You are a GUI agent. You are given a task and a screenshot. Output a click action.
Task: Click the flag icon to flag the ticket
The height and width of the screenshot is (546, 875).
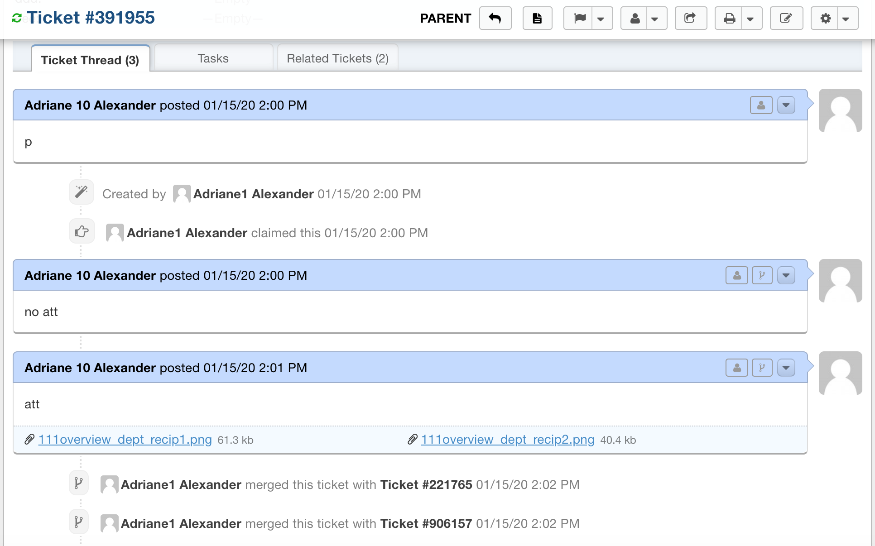click(579, 18)
